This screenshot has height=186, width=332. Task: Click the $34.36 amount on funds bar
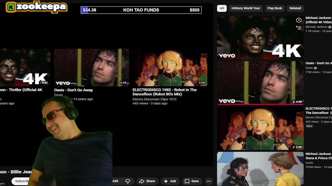pos(89,10)
